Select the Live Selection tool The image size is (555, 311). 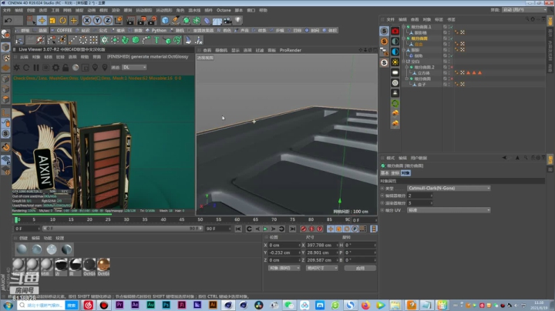point(31,20)
